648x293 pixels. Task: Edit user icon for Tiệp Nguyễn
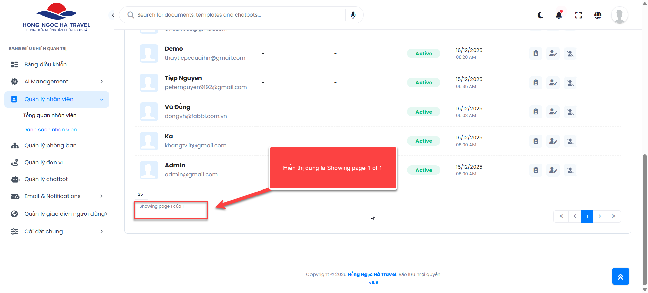click(553, 83)
